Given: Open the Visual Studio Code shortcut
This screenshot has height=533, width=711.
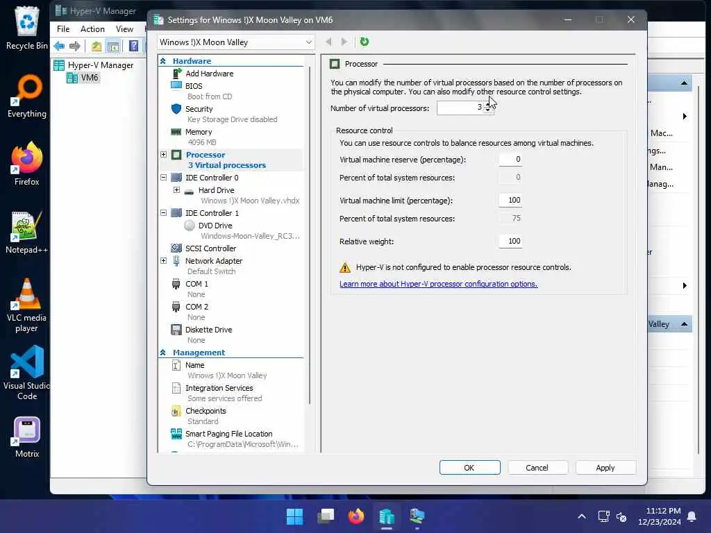Looking at the screenshot, I should 27,373.
